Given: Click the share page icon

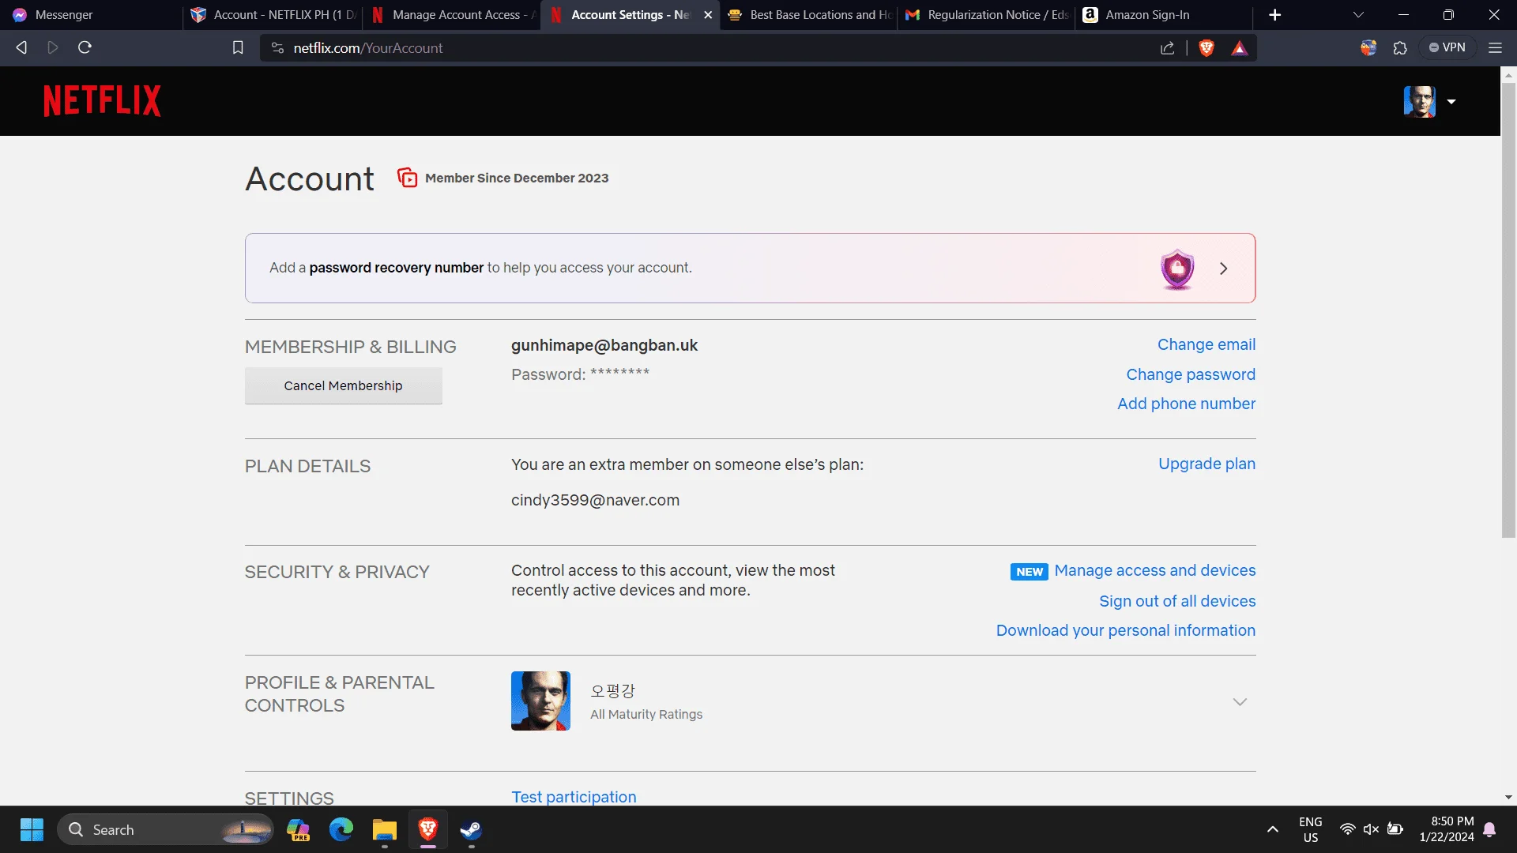Looking at the screenshot, I should click(1167, 48).
